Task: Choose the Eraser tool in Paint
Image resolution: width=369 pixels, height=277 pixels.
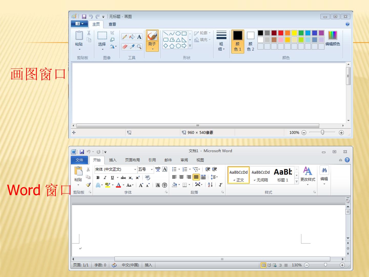Action: (x=125, y=46)
